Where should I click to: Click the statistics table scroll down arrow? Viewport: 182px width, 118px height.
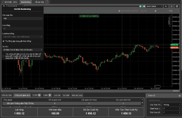tap(142, 106)
